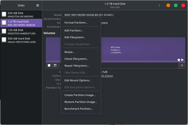Click the 256 GB Kingston disk icon
Image resolution: width=188 pixels, height=125 pixels.
[x=4, y=15]
